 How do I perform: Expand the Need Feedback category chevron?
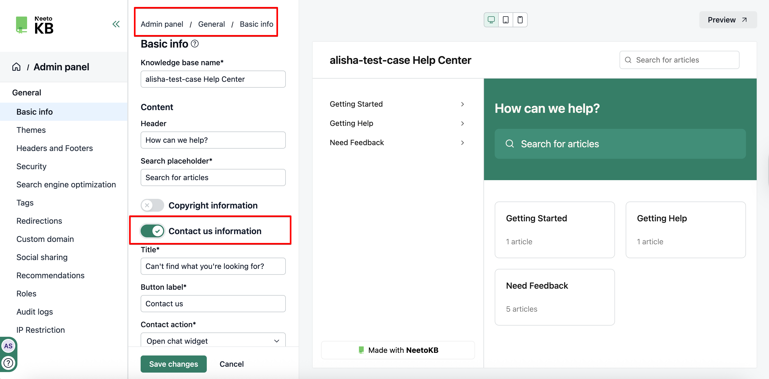coord(462,143)
